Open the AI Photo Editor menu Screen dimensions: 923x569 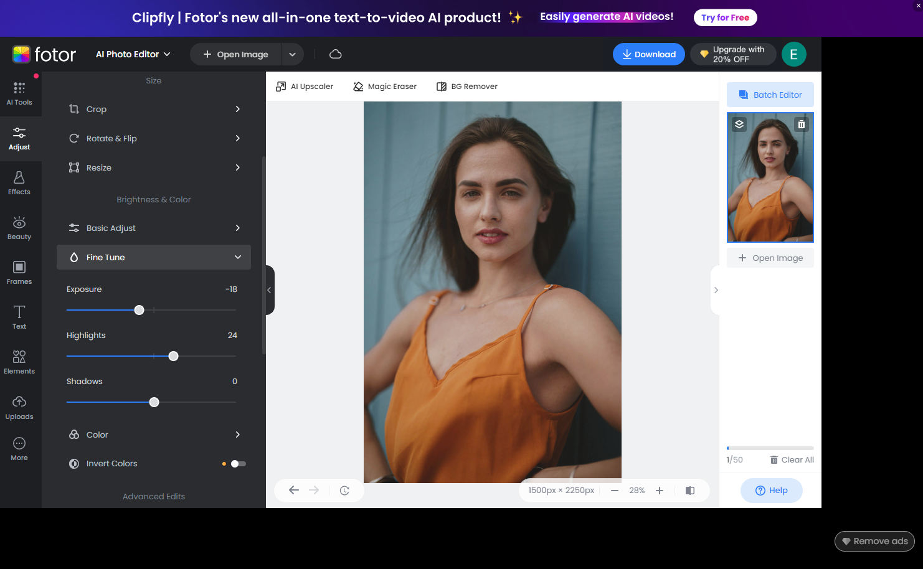(x=132, y=54)
